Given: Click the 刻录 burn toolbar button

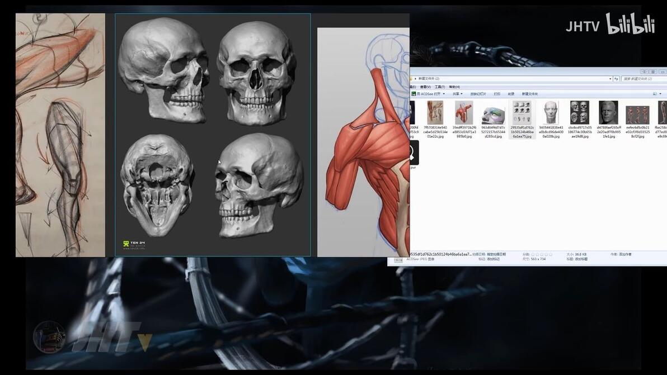Looking at the screenshot, I should pyautogui.click(x=511, y=94).
